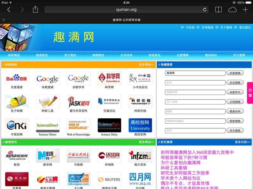
Task: Open the 小木虫论坛 tile
Action: click(140, 78)
